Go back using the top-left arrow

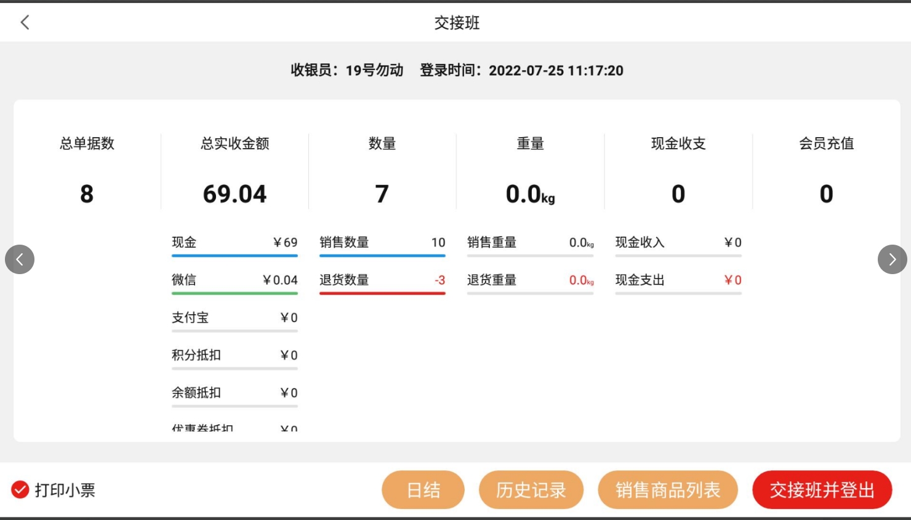(x=25, y=23)
